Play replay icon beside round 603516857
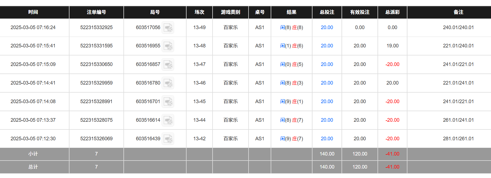This screenshot has height=178, width=491. click(x=168, y=65)
